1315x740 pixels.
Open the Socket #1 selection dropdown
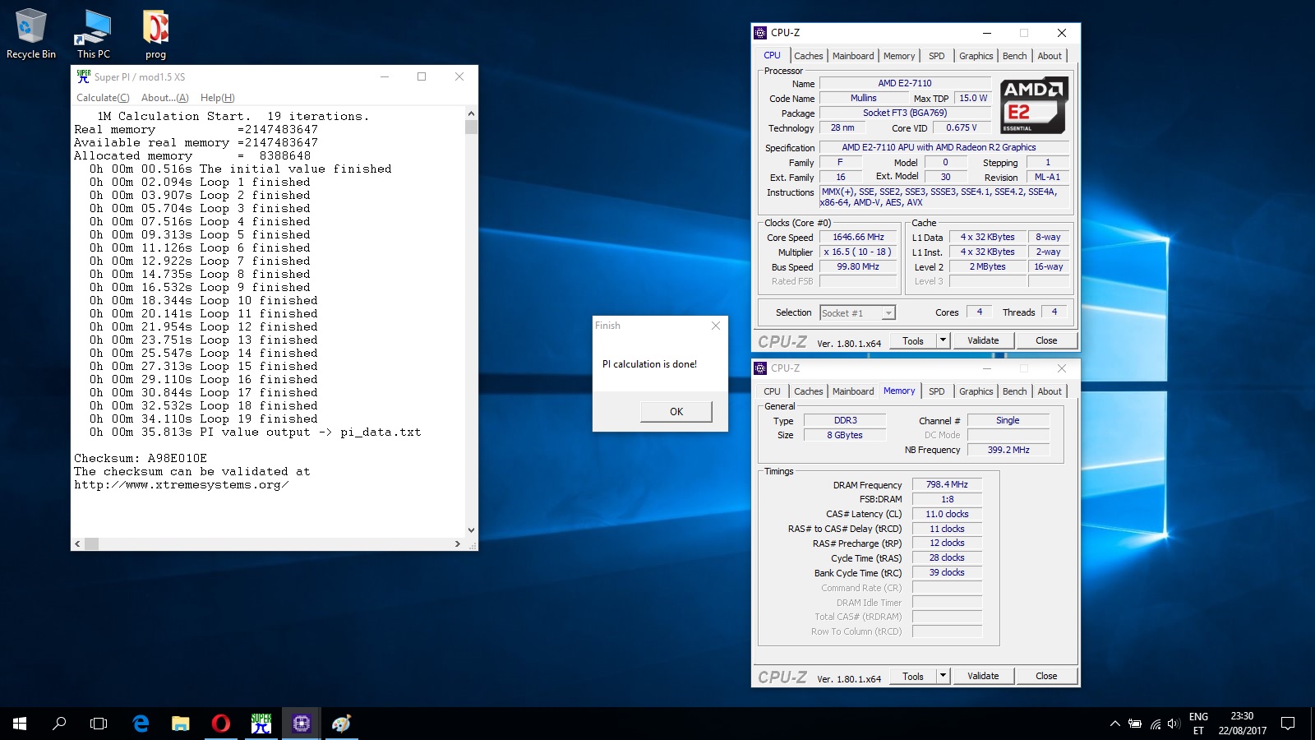pos(857,313)
